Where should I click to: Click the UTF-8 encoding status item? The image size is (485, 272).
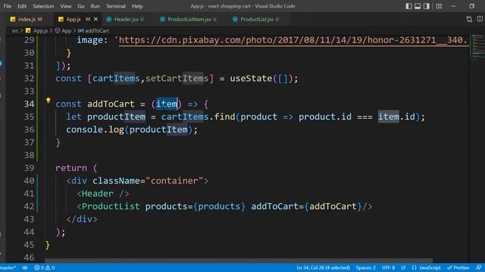click(x=388, y=267)
